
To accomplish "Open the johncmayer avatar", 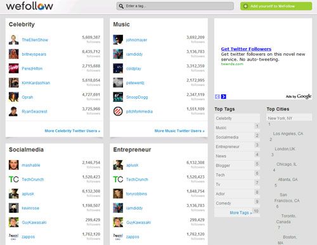I will click(118, 40).
